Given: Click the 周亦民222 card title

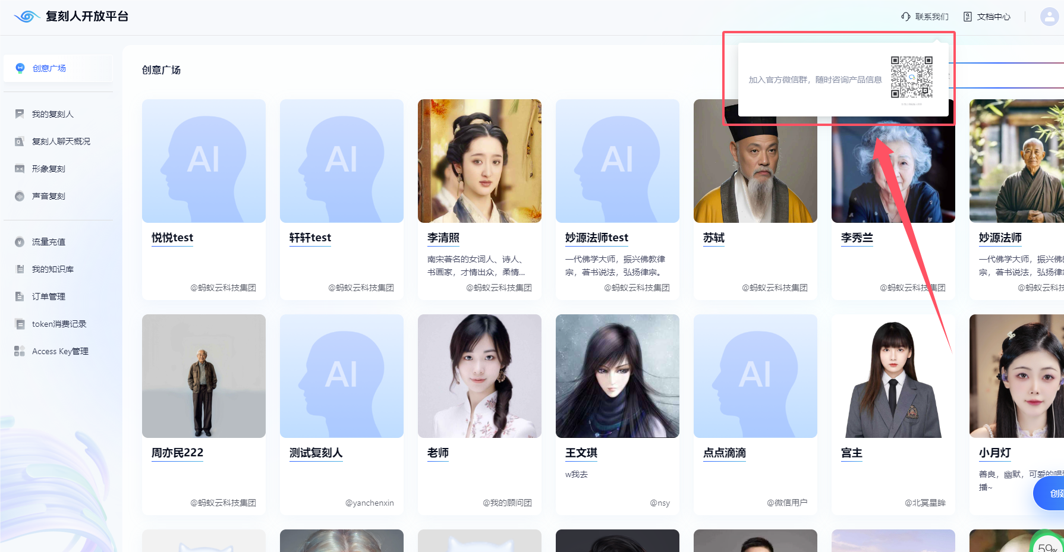Looking at the screenshot, I should [x=177, y=453].
